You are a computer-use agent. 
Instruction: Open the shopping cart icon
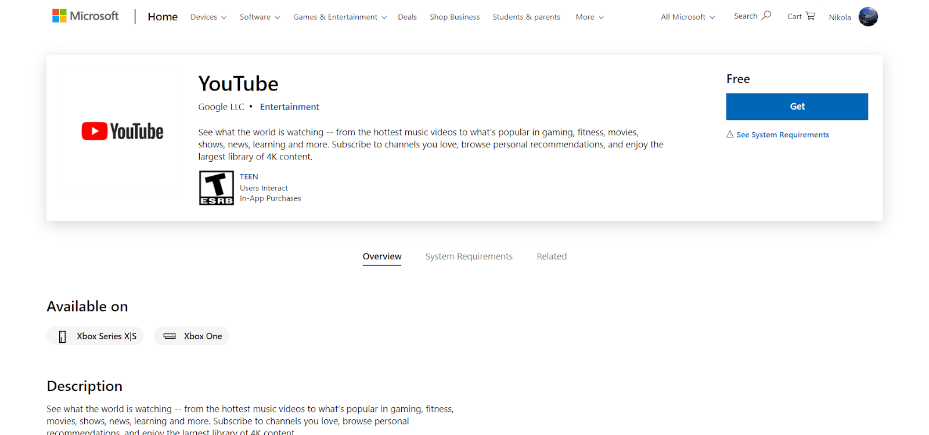(811, 16)
